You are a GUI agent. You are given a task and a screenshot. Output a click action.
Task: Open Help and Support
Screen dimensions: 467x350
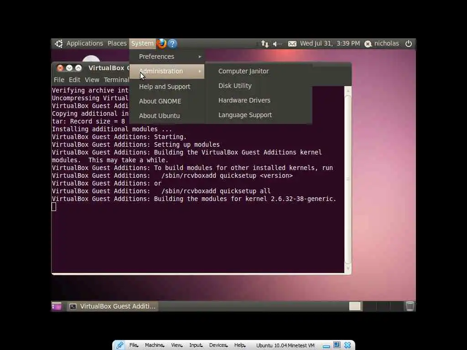click(x=167, y=87)
